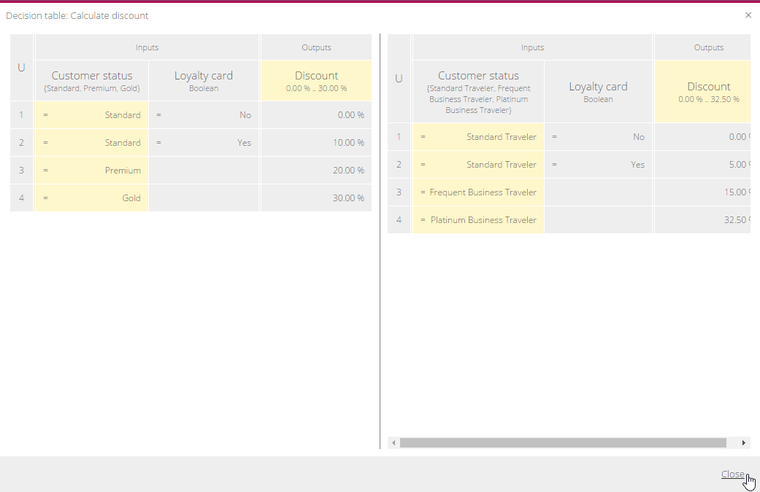Click the 10.00 % discount cell in the left table
Screen dimensions: 760x492
click(316, 143)
